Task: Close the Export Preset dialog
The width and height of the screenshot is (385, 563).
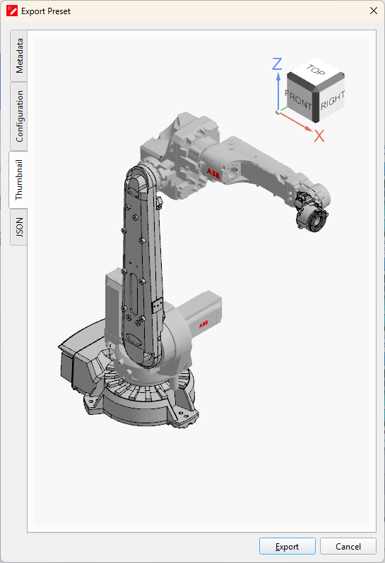Action: click(374, 11)
